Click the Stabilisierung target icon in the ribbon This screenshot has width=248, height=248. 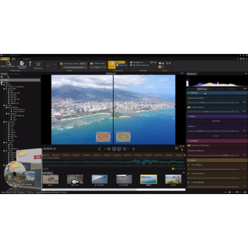point(38,64)
